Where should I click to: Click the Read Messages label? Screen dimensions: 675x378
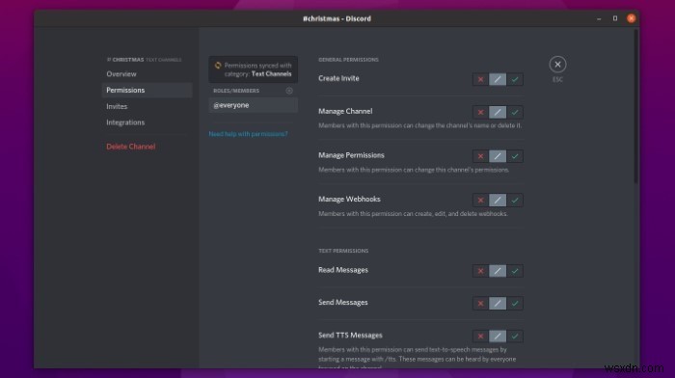coord(343,270)
